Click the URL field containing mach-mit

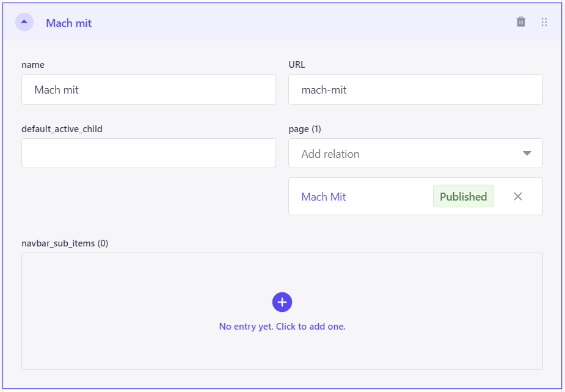[415, 89]
